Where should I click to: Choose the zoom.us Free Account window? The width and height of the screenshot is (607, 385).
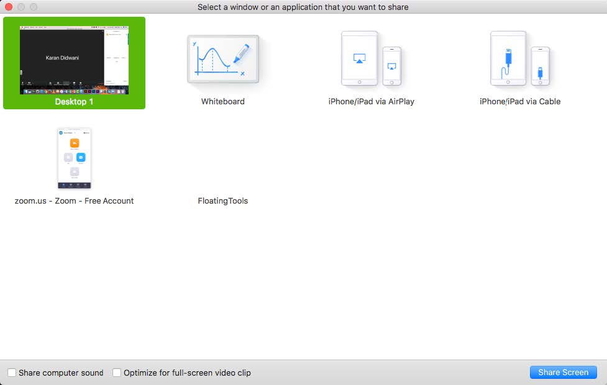(x=74, y=158)
